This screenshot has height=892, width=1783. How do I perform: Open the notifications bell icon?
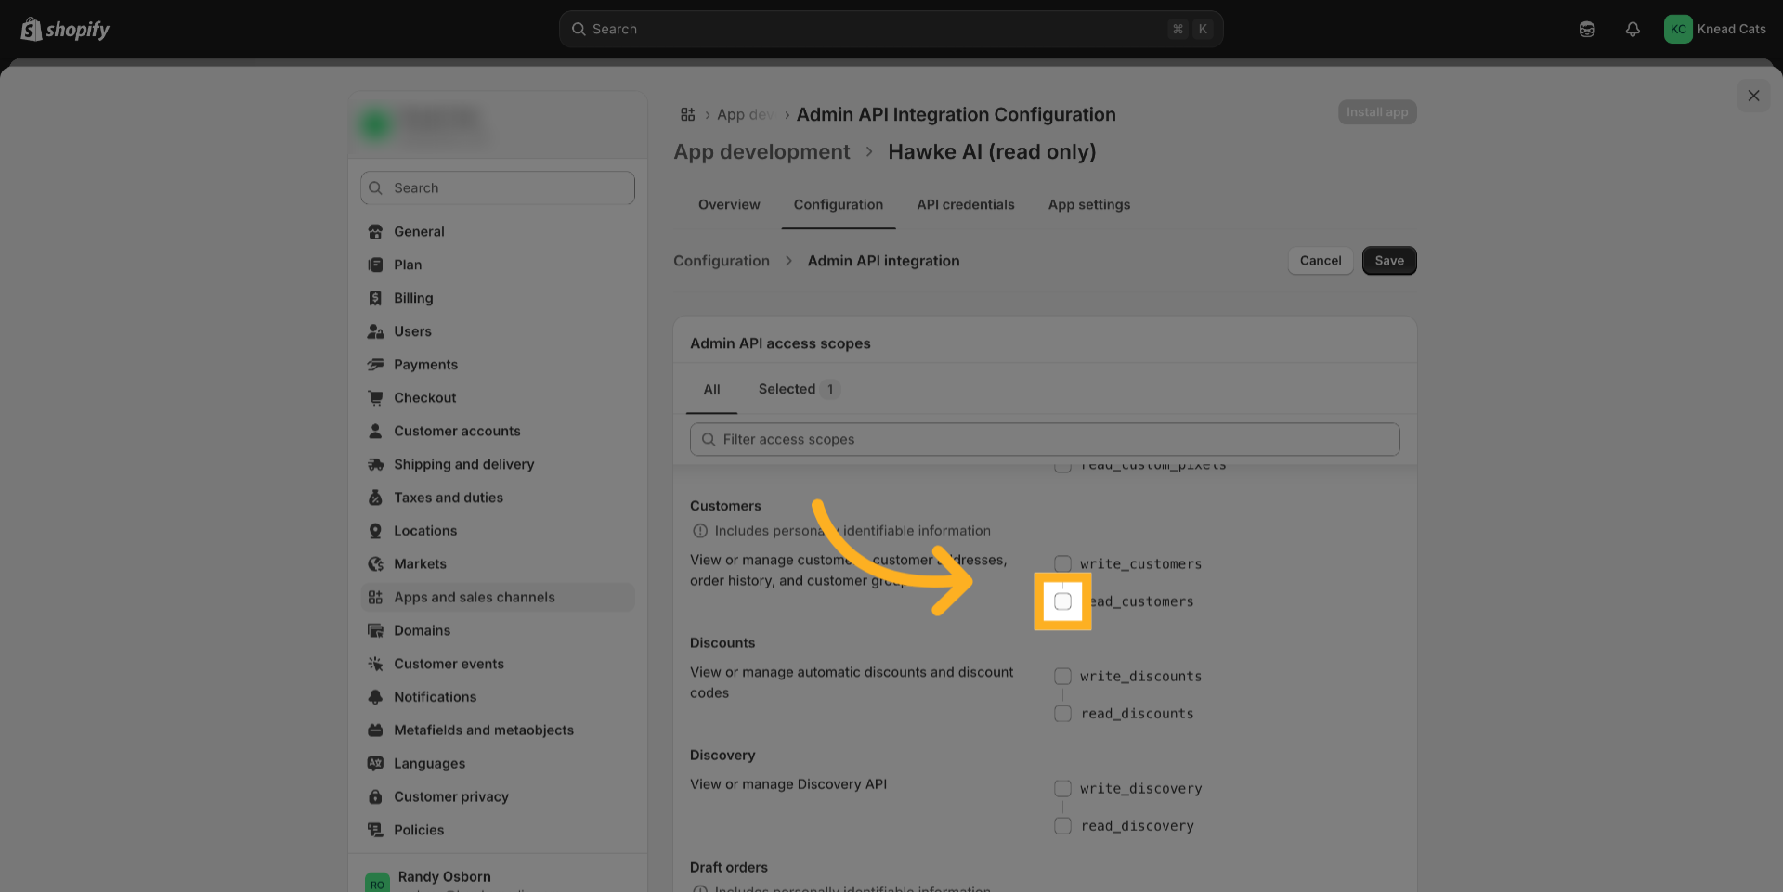coord(1632,30)
